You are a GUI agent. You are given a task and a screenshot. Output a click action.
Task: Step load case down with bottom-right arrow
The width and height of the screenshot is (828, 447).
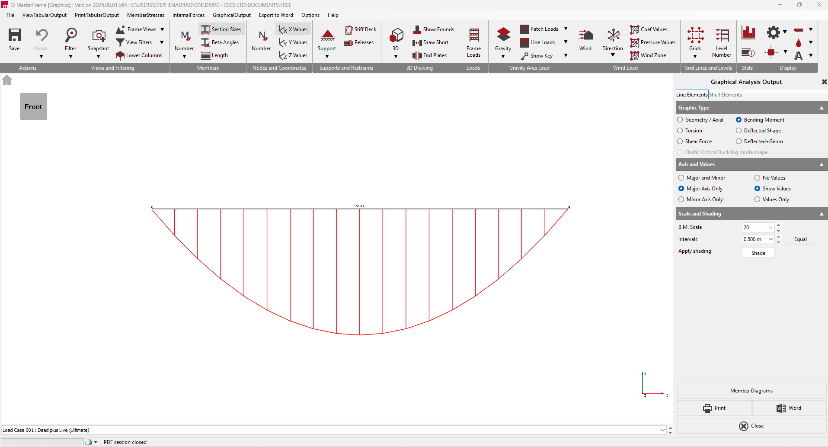pos(670,432)
